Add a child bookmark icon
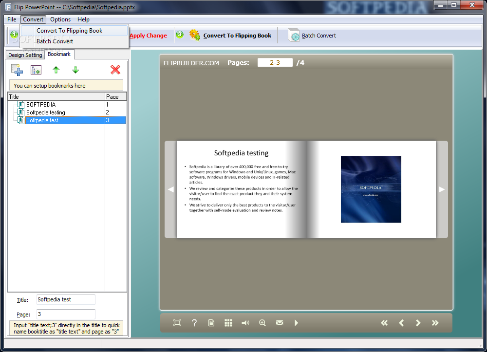Image resolution: width=487 pixels, height=352 pixels. (x=36, y=70)
